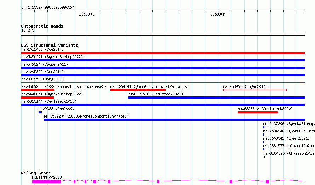The width and height of the screenshot is (315, 185).
Task: Open the nsv5437296 ByrskaBishop label
Action: pos(289,124)
